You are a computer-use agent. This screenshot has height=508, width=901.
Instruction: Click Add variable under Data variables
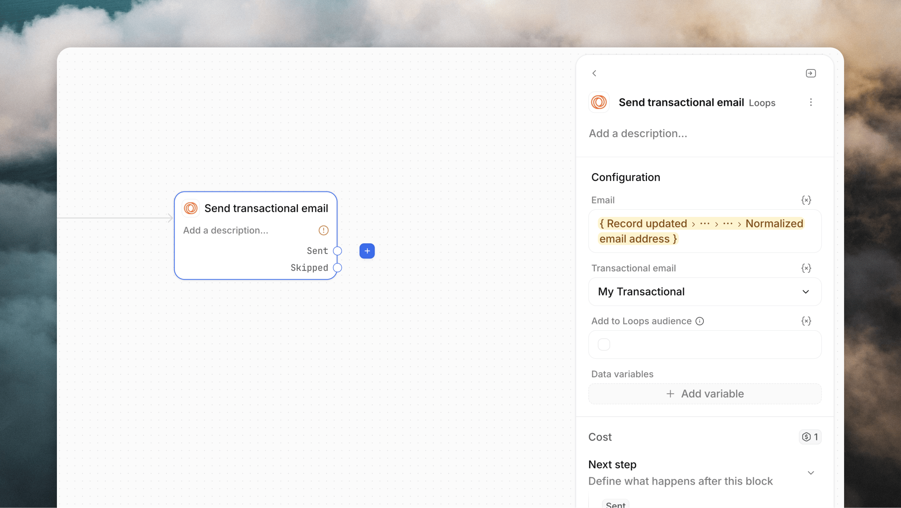click(x=705, y=394)
